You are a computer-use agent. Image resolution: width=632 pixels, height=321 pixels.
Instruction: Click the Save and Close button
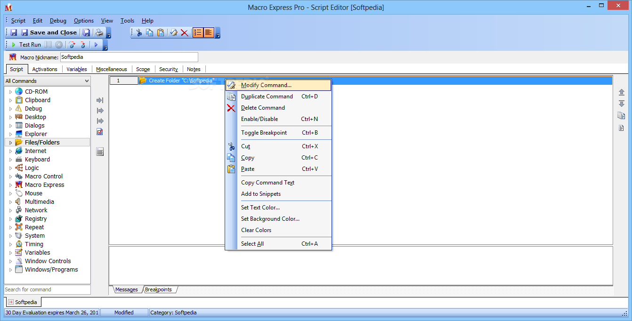pos(49,32)
